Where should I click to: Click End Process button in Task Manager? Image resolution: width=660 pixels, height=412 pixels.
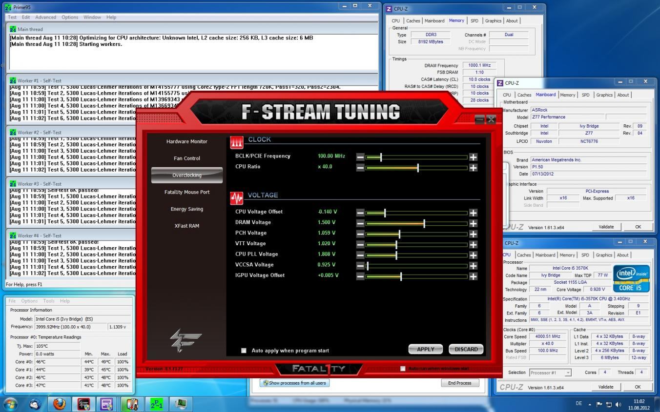coord(460,383)
